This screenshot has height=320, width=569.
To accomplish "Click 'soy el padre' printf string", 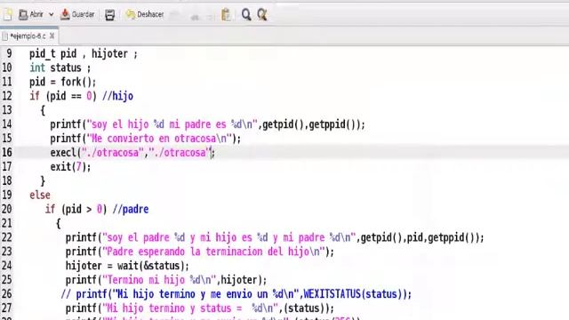I will click(x=228, y=237).
